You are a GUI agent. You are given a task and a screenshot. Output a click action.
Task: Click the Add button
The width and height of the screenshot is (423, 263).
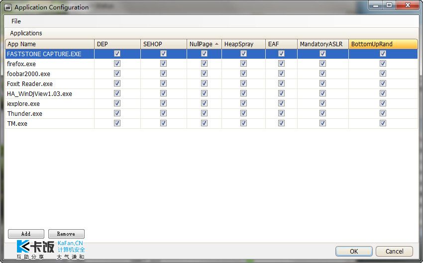coord(26,234)
